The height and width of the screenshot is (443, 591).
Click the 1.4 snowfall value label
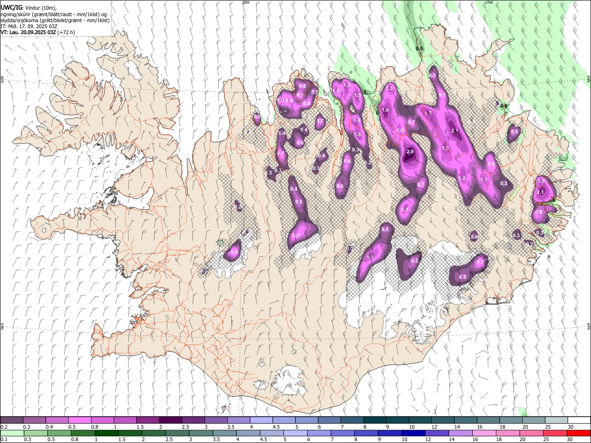pos(356,120)
